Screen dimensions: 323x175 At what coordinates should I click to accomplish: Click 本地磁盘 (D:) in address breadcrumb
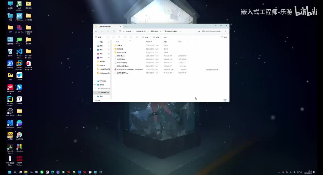[x=141, y=31]
